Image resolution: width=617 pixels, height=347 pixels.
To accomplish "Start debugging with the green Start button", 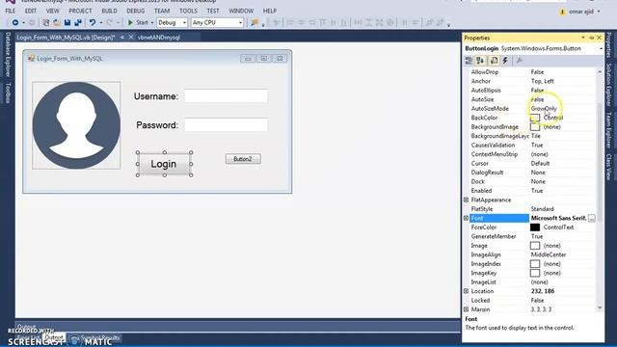I will point(138,23).
